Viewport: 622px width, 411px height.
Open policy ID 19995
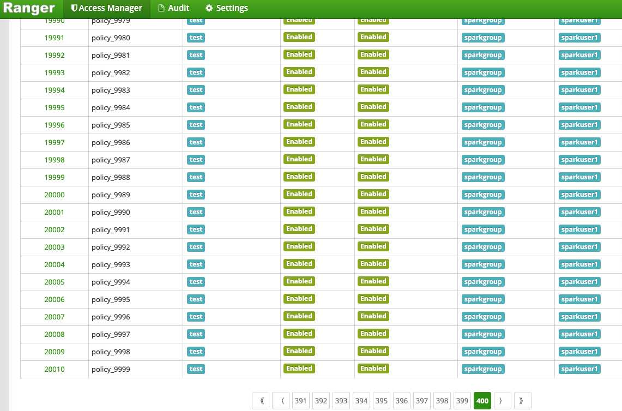(x=55, y=107)
